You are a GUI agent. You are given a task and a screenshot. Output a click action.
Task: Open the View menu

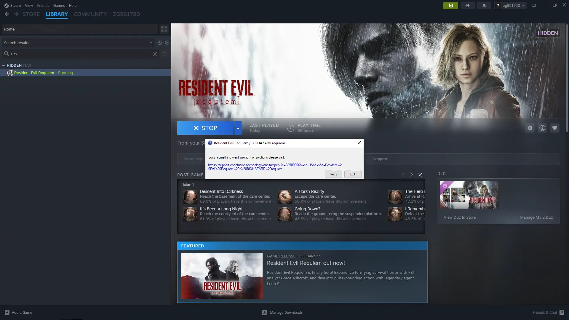[29, 5]
